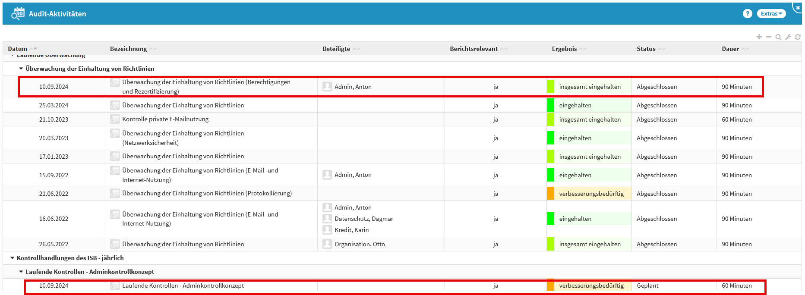
Task: Open table search with the magnifier icon
Action: 778,37
